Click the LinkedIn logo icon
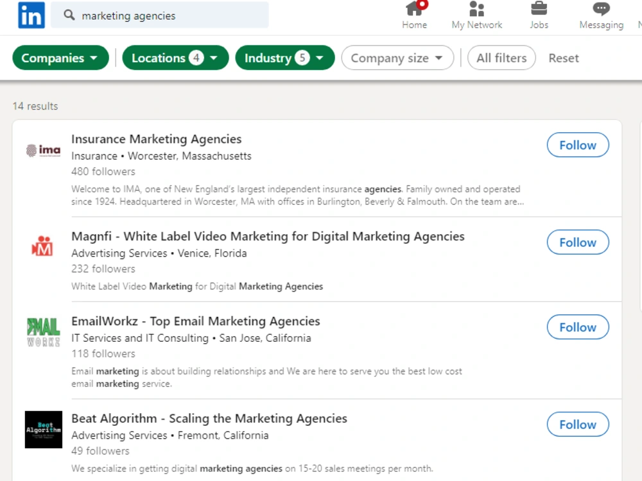Screen dimensions: 642x481 31,15
